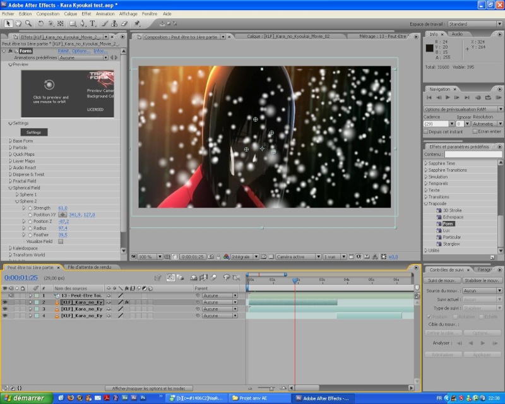Click the Options... link for Form
The width and height of the screenshot is (505, 404).
(81, 51)
